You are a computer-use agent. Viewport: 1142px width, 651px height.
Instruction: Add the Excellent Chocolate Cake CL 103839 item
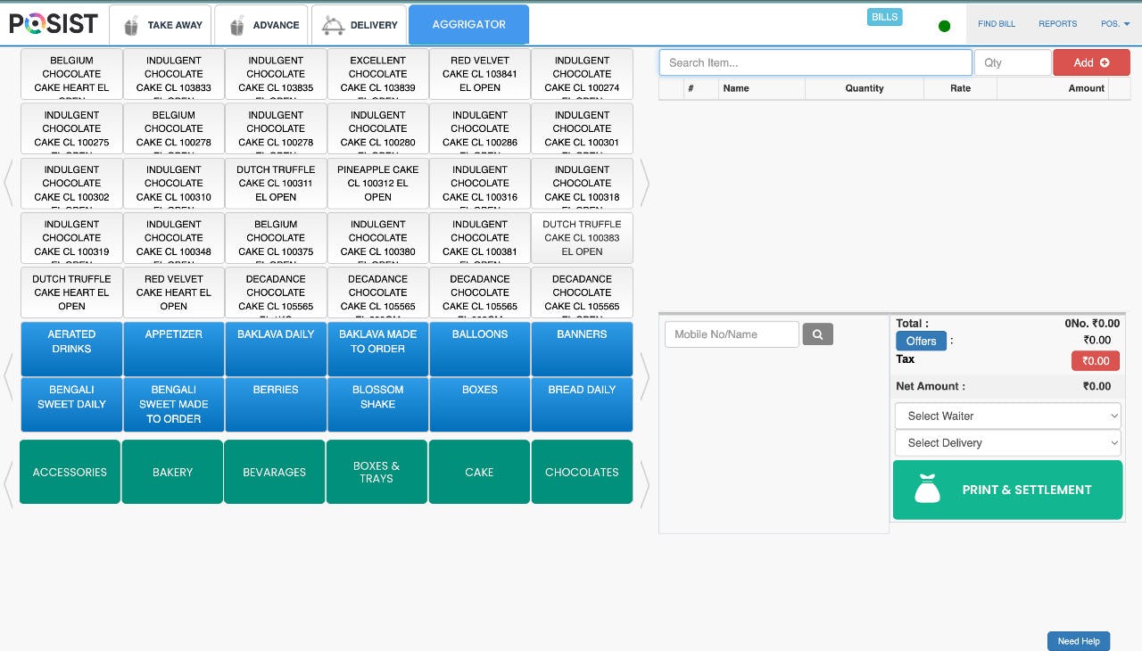point(378,74)
